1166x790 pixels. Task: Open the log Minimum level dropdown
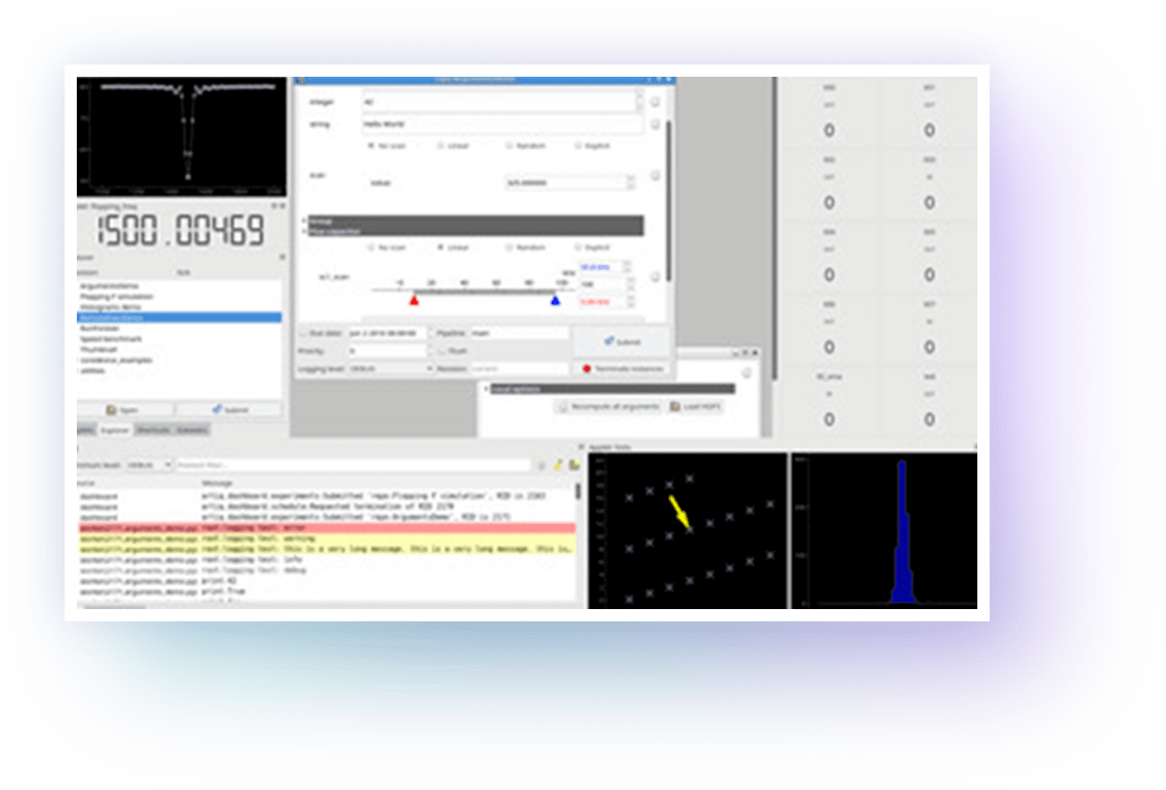point(150,465)
